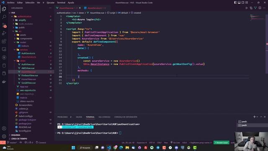Open the Explorer view in activity bar
This screenshot has height=151, width=268.
click(4, 9)
